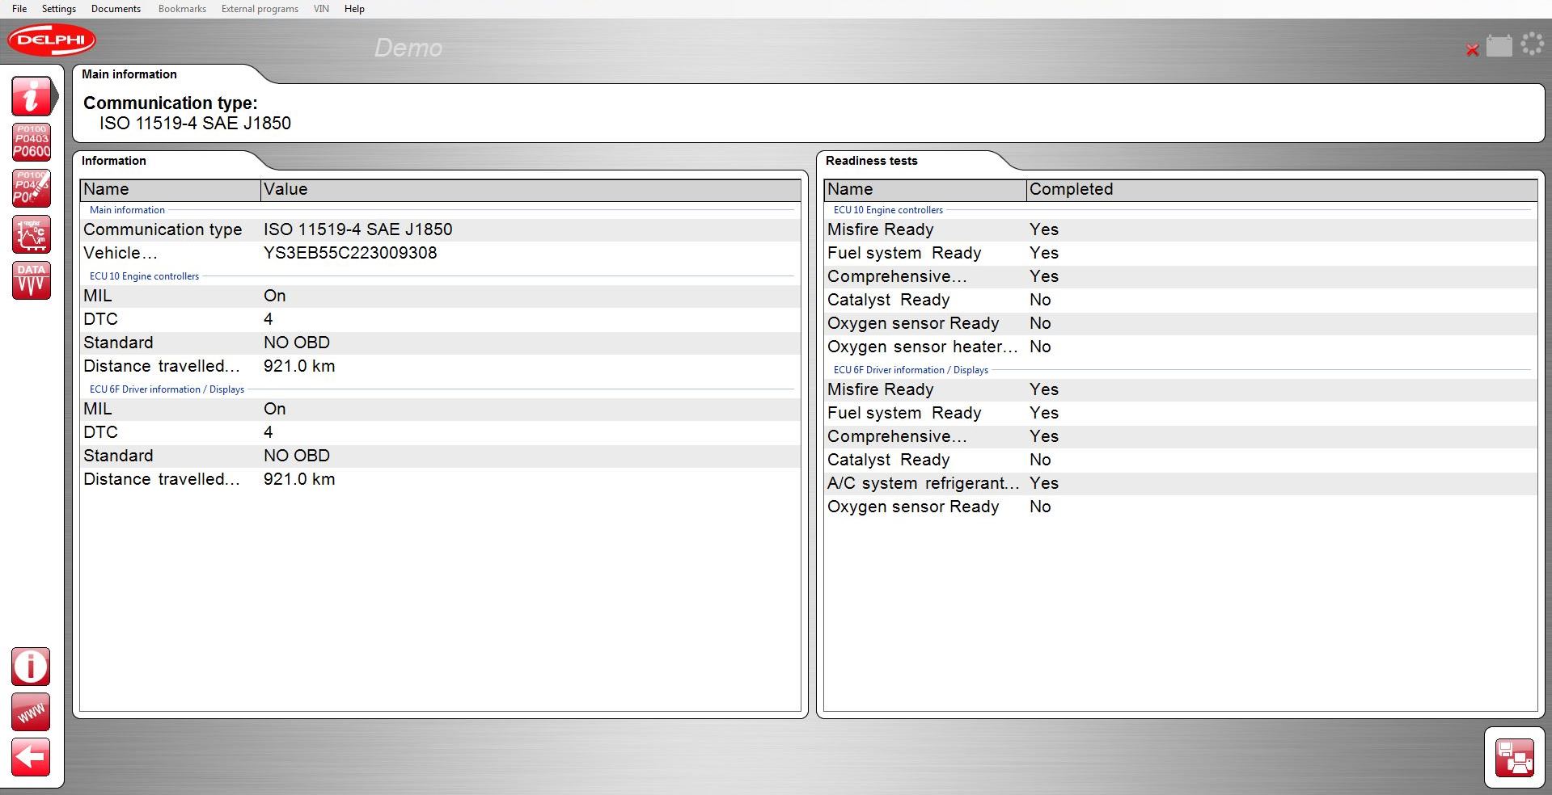Click the Delphi logo

coord(52,40)
